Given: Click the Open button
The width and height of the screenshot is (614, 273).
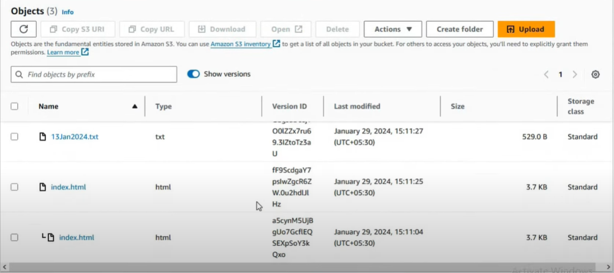Looking at the screenshot, I should [x=286, y=30].
